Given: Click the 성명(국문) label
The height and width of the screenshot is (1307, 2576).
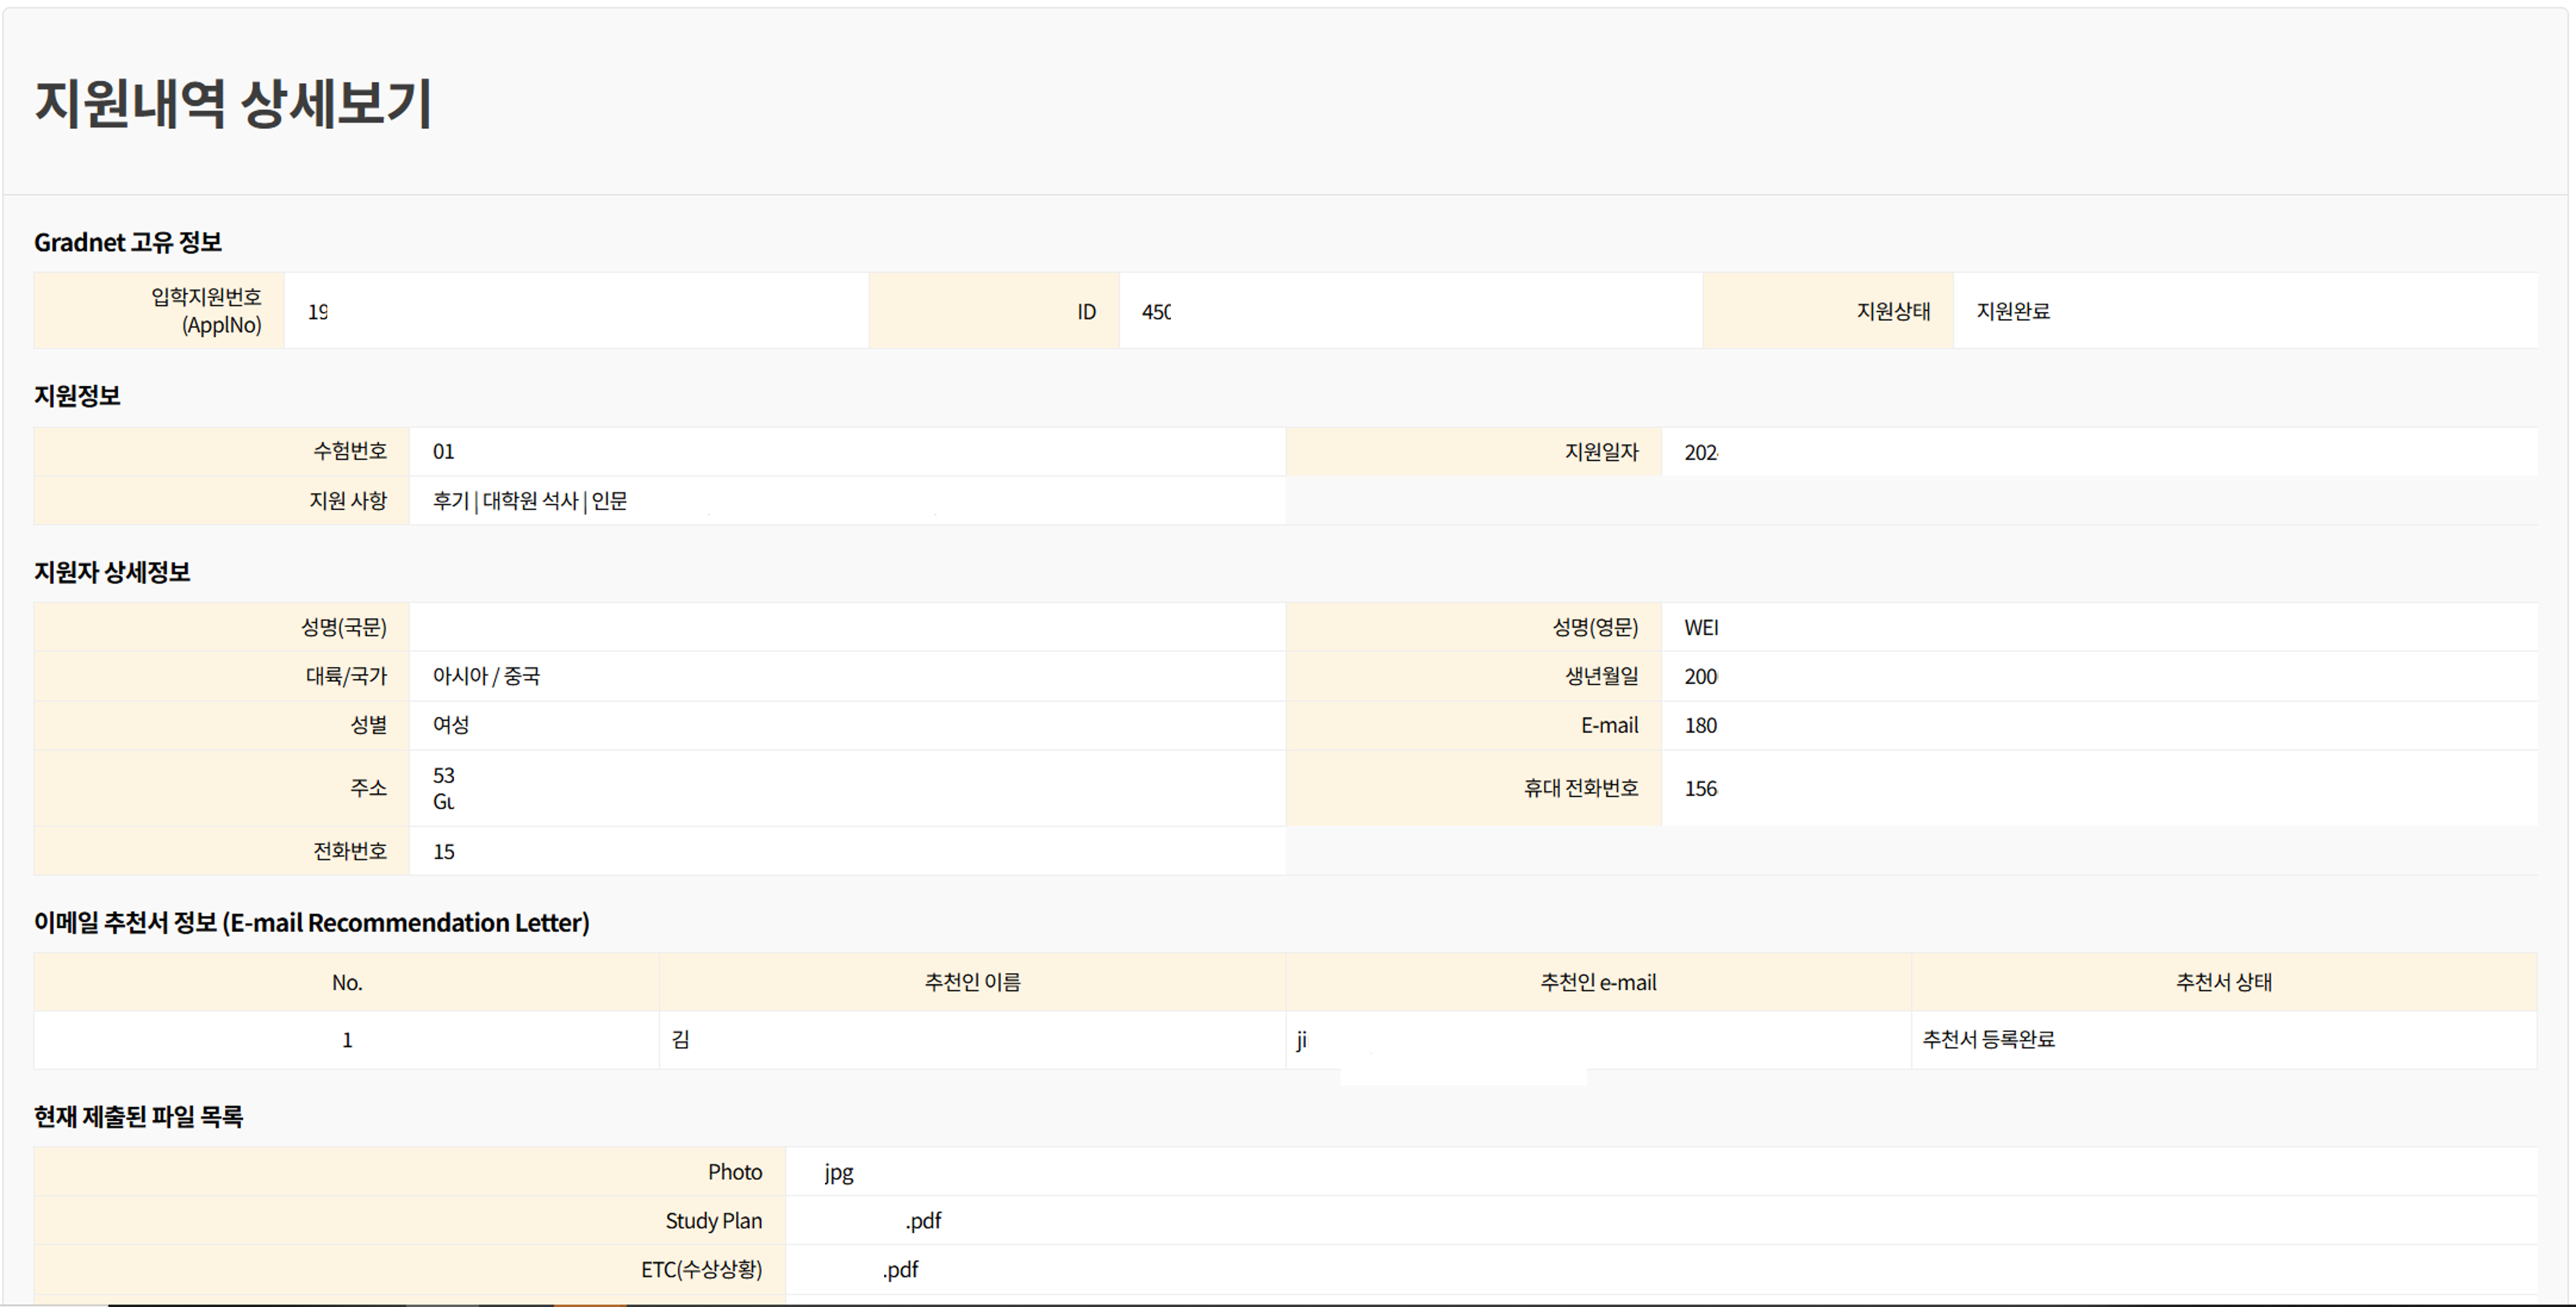Looking at the screenshot, I should [x=344, y=627].
